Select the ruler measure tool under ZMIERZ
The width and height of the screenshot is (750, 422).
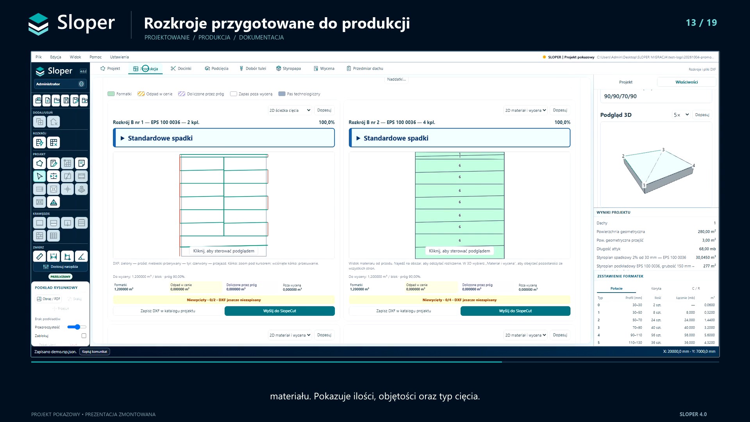coord(39,256)
